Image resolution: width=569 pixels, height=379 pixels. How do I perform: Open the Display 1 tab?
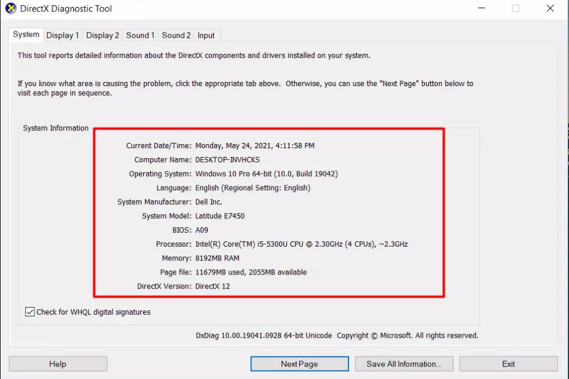click(63, 35)
